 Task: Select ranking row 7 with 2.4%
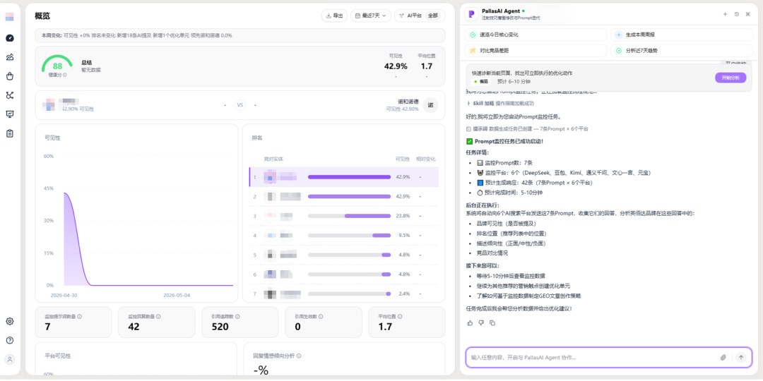pos(343,294)
